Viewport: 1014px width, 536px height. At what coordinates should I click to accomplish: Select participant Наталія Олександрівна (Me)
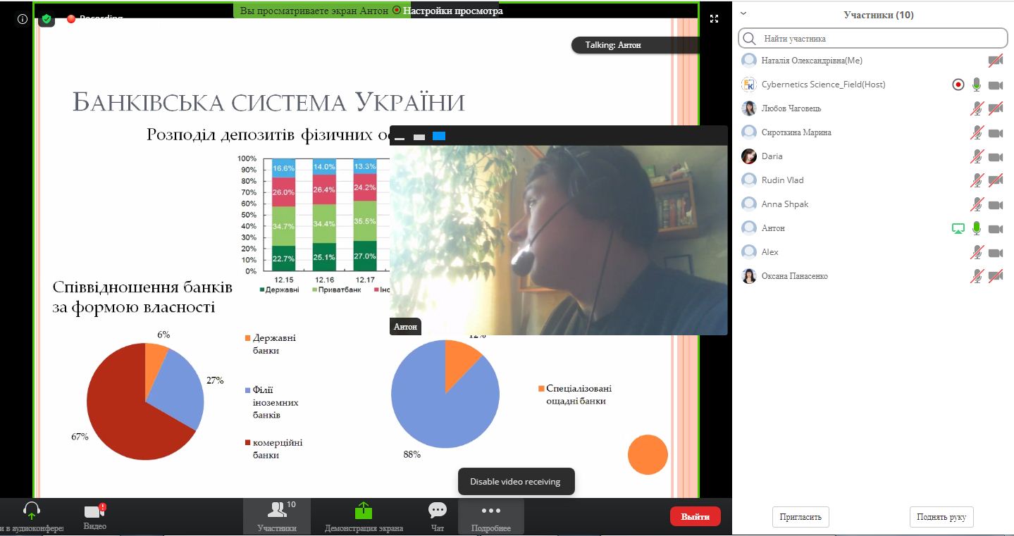(x=872, y=61)
